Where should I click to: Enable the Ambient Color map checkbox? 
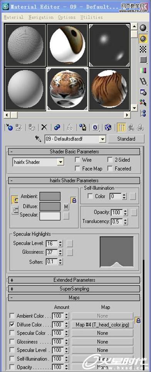tap(12, 316)
